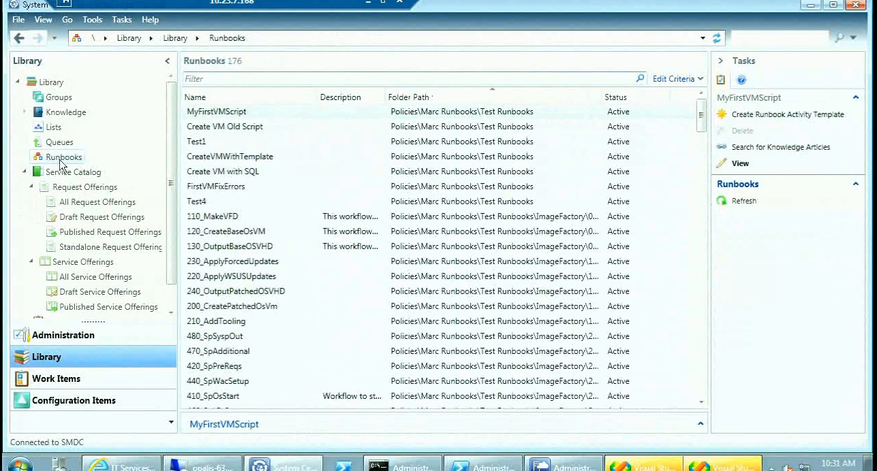This screenshot has width=877, height=471.
Task: Click the command prompt Administrator taskbar button
Action: coord(402,464)
